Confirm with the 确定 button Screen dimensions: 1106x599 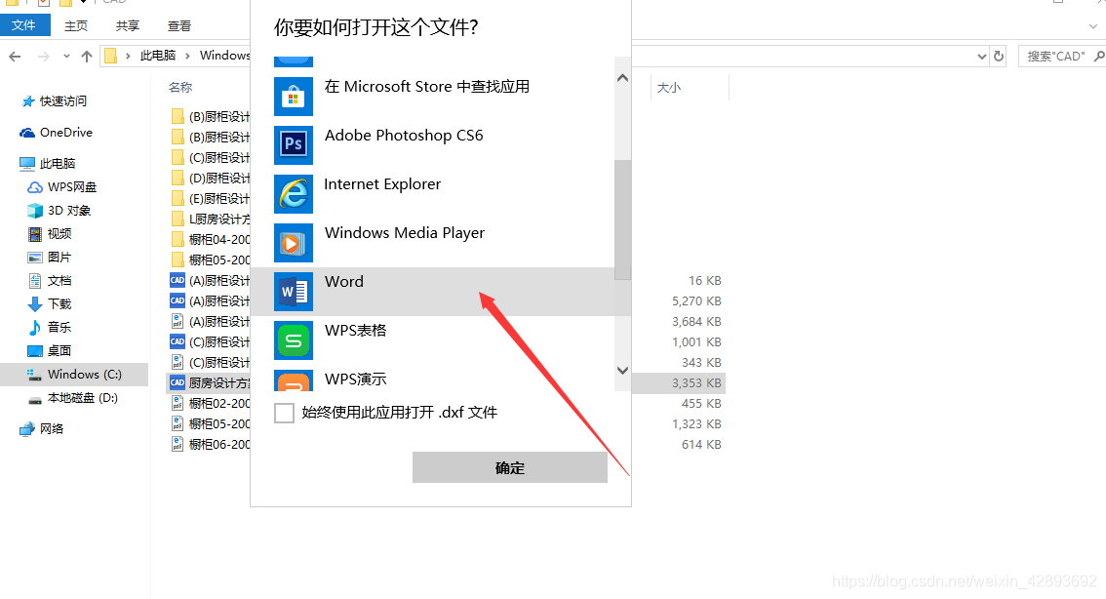tap(510, 467)
